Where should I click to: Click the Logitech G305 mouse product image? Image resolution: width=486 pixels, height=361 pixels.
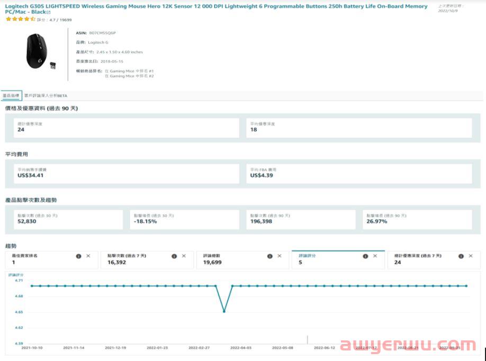tap(41, 52)
